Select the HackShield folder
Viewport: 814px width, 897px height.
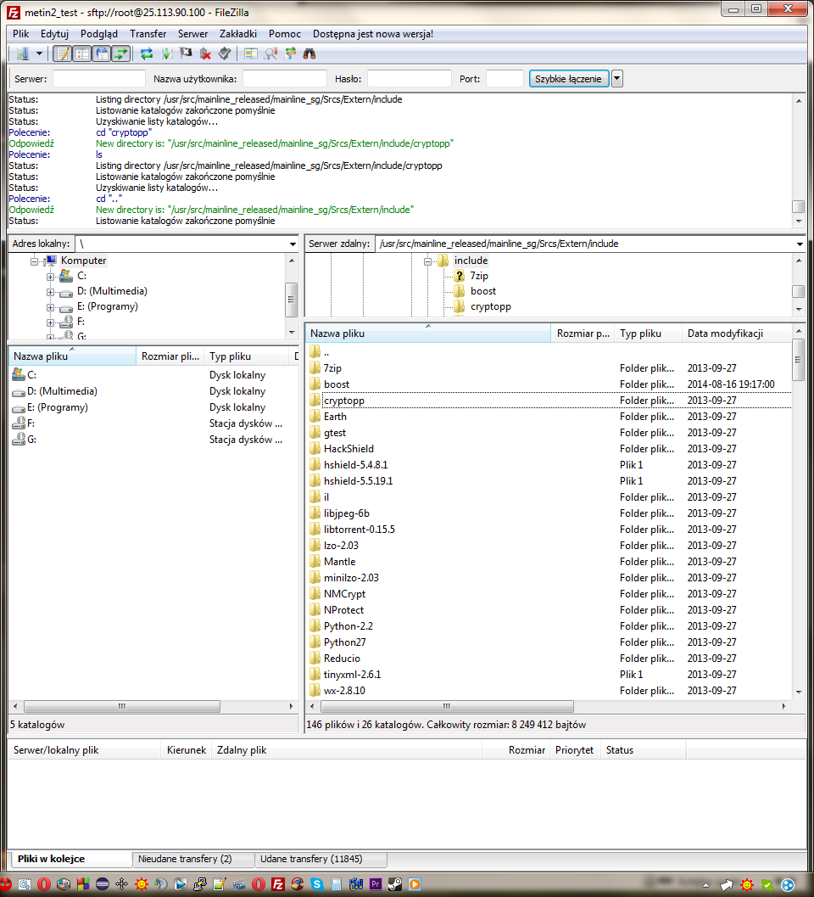coord(348,449)
